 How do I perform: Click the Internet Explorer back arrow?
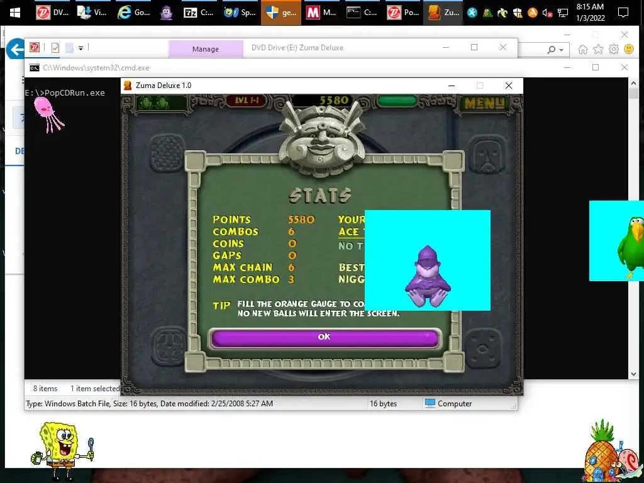16,49
